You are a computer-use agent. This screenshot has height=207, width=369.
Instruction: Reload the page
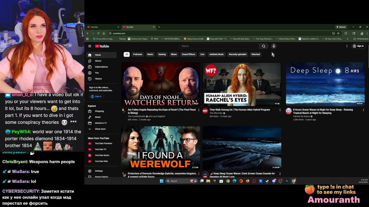[98, 33]
